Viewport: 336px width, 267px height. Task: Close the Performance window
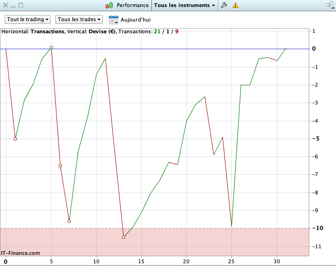pyautogui.click(x=6, y=5)
